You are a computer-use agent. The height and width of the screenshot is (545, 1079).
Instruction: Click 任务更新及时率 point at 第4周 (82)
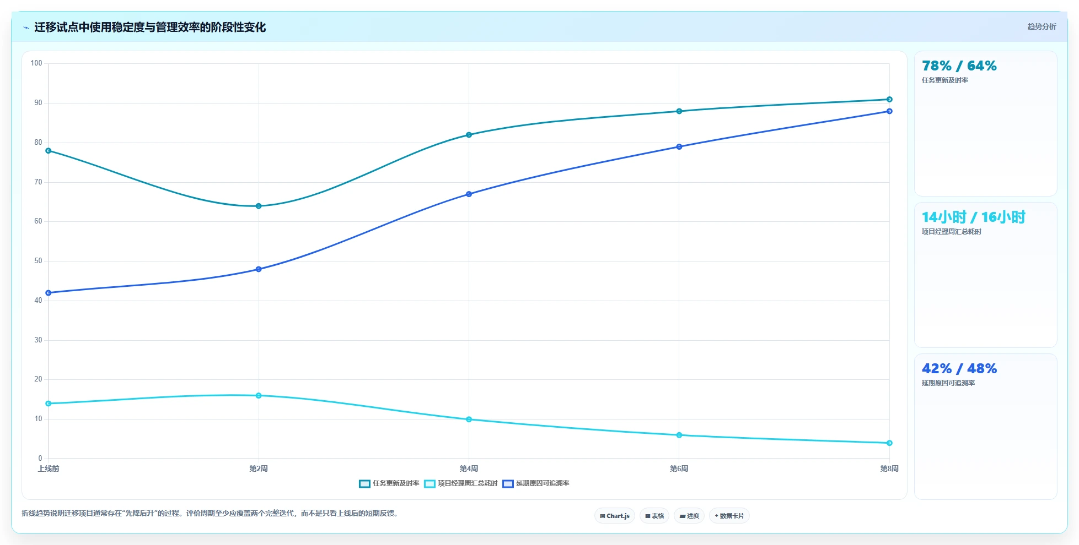[x=469, y=135]
